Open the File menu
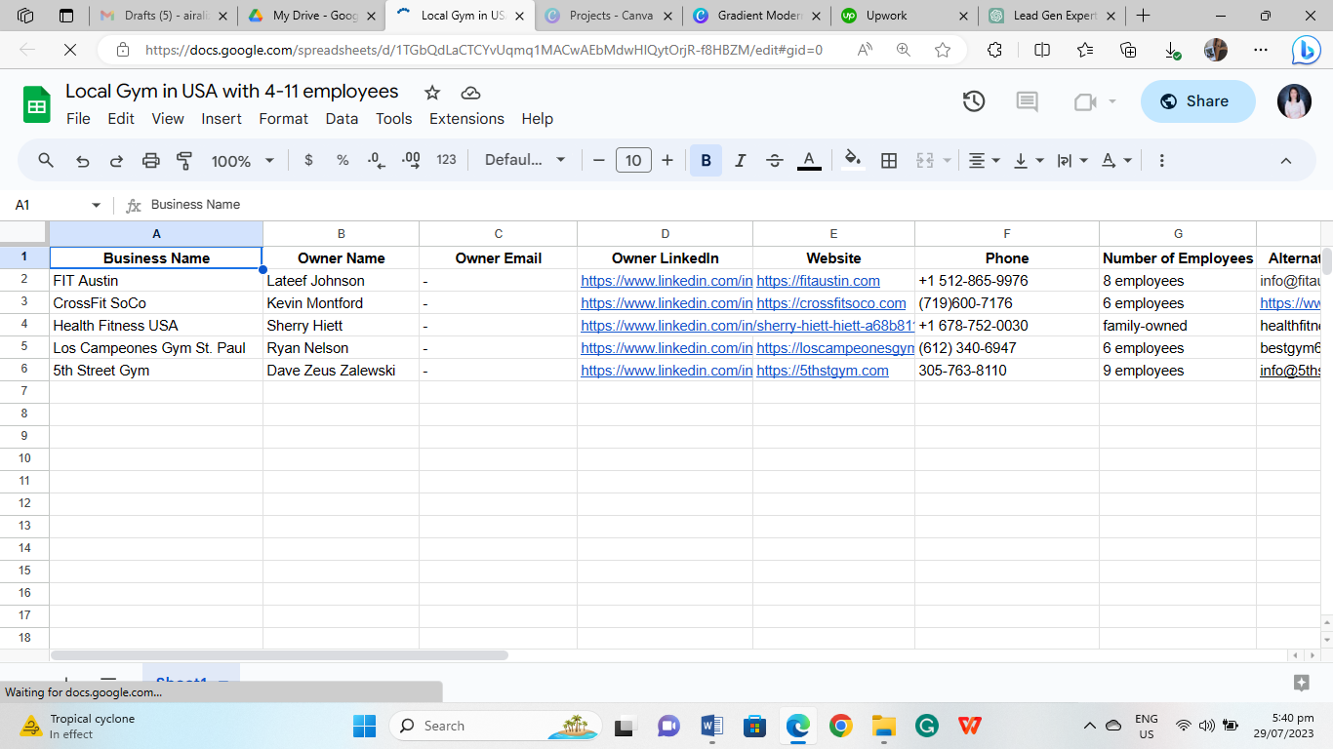The image size is (1333, 749). pyautogui.click(x=78, y=119)
